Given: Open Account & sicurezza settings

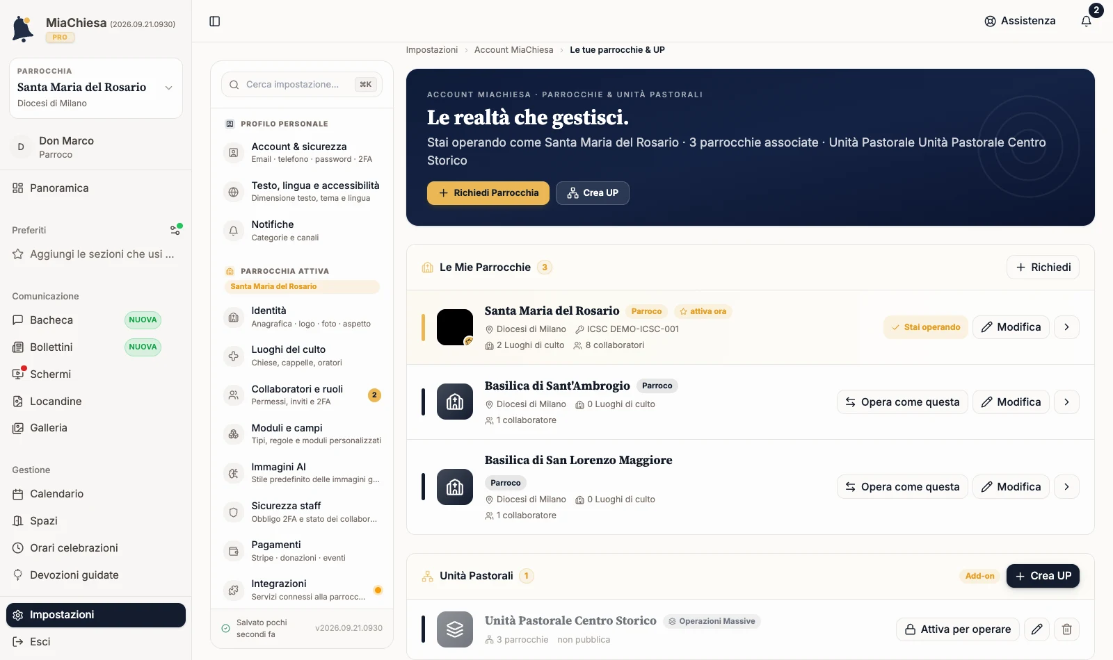Looking at the screenshot, I should pyautogui.click(x=302, y=152).
